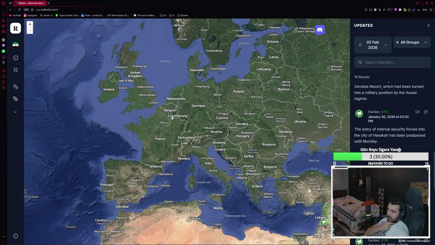Toggle the VPN badge in address bar
435x245 pixels.
(x=27, y=10)
